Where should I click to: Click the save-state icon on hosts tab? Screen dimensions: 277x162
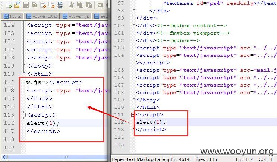pyautogui.click(x=6, y=16)
